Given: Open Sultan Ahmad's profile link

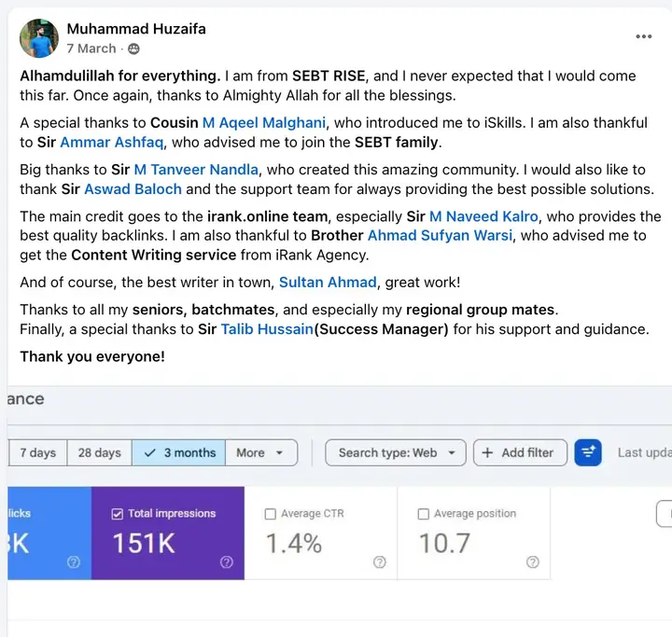Looking at the screenshot, I should click(x=328, y=283).
